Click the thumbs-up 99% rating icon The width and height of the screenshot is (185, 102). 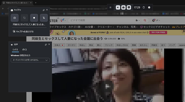119,39
